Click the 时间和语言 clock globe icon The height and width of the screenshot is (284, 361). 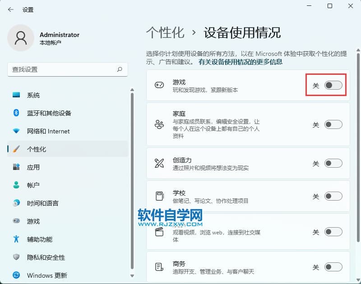click(x=17, y=203)
